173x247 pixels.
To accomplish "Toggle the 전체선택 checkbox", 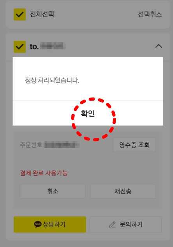I will [20, 14].
